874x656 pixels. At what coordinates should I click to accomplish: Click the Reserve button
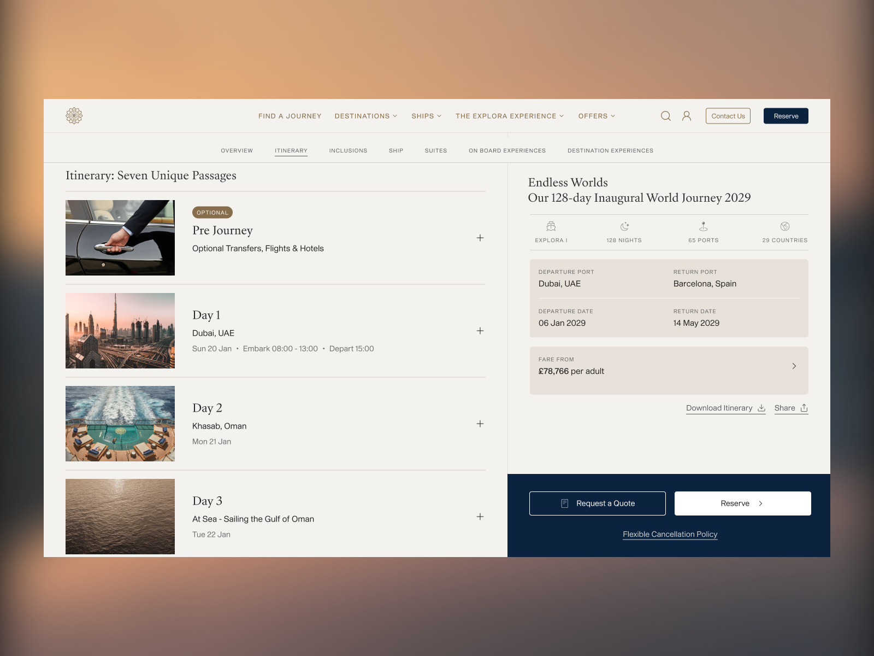click(x=786, y=116)
